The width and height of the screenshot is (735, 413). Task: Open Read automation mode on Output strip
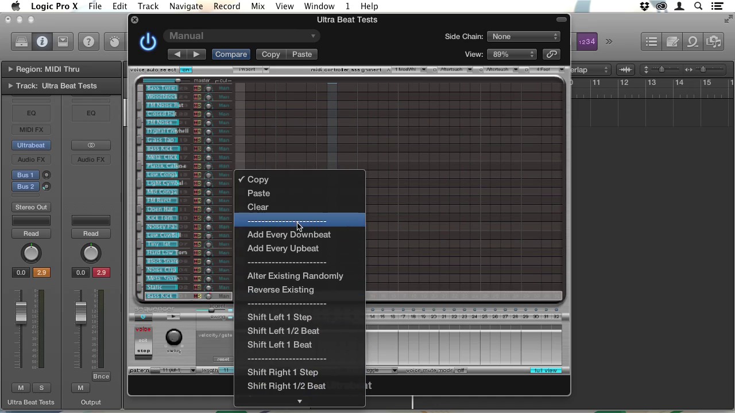pyautogui.click(x=91, y=233)
